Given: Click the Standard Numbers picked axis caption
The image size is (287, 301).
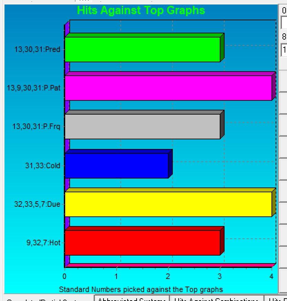Looking at the screenshot, I should [x=141, y=289].
